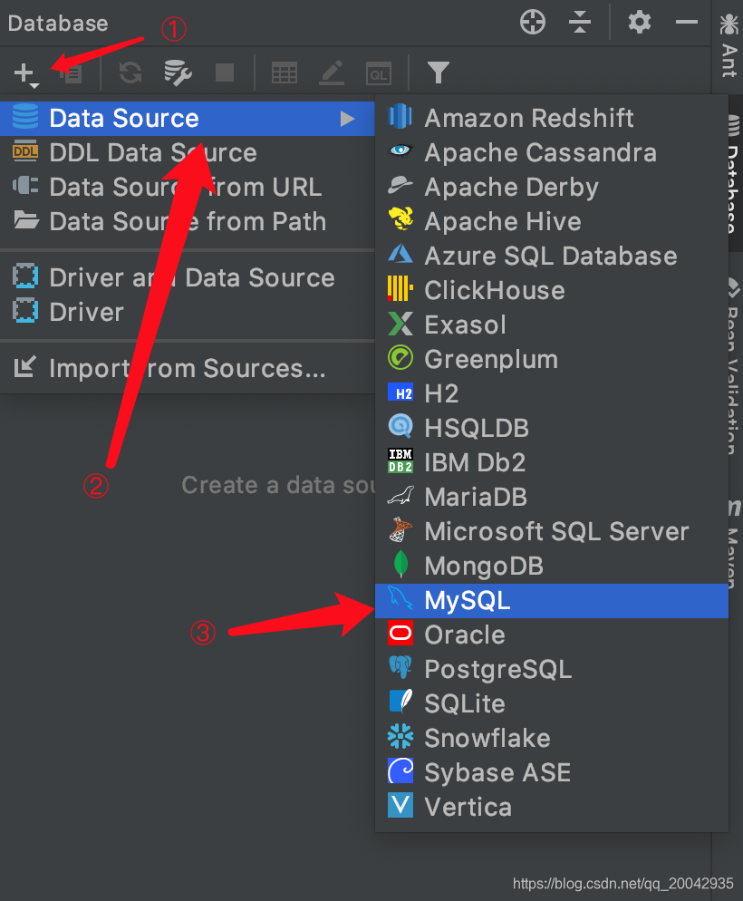Screen dimensions: 743x901
Task: Hide the Database panel with the minus icon
Action: [x=687, y=23]
